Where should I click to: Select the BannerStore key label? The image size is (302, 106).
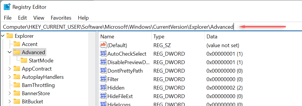pos(36,93)
